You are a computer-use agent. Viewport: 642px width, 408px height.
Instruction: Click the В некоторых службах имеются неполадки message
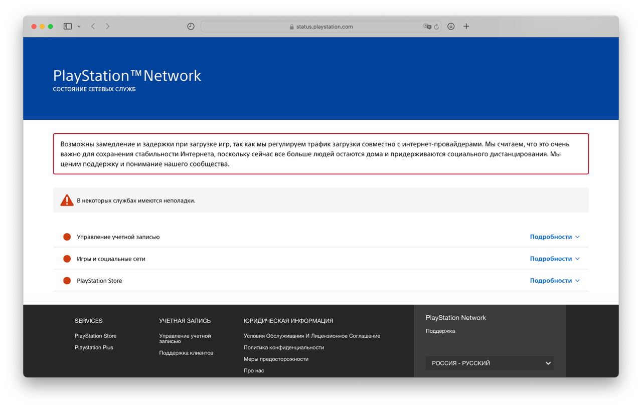tap(136, 200)
